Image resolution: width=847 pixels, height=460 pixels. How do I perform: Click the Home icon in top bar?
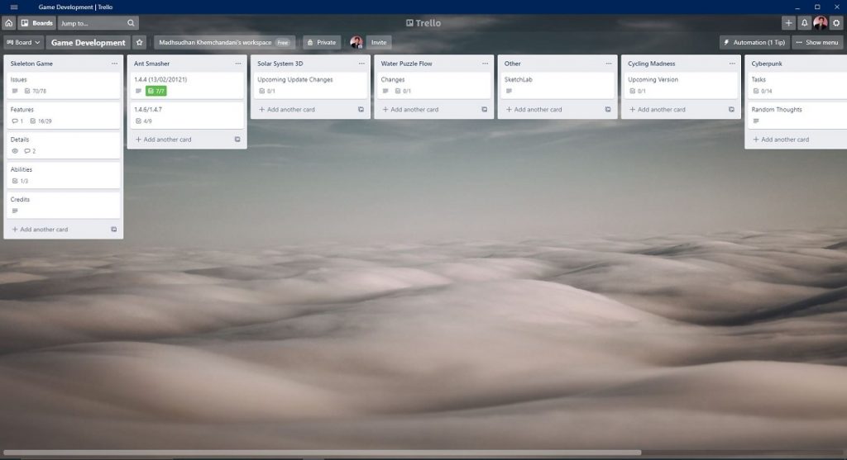(x=8, y=23)
